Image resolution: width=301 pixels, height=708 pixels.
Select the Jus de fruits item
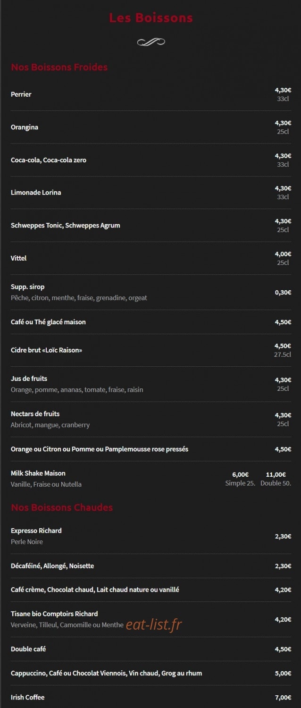(x=29, y=379)
